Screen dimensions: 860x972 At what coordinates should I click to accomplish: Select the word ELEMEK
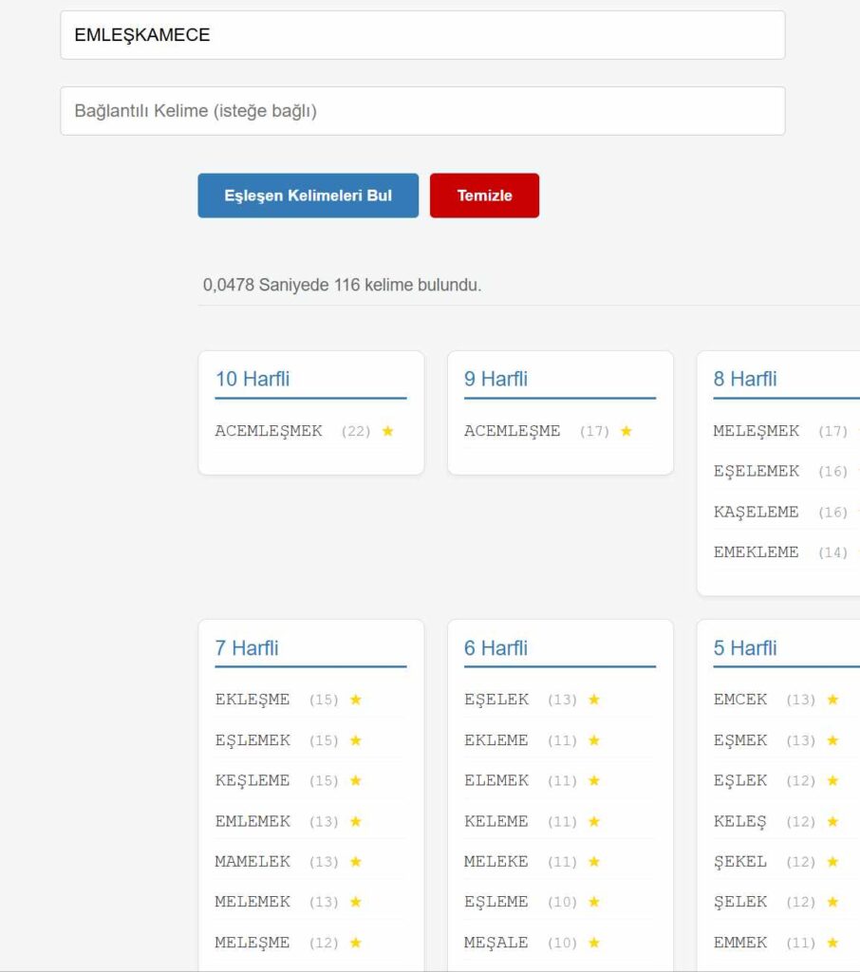tap(496, 780)
